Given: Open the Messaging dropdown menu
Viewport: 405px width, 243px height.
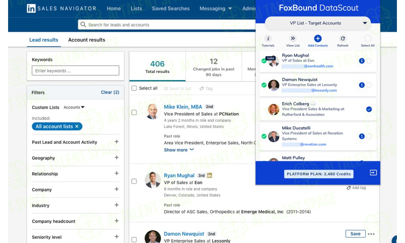Looking at the screenshot, I should tap(215, 9).
